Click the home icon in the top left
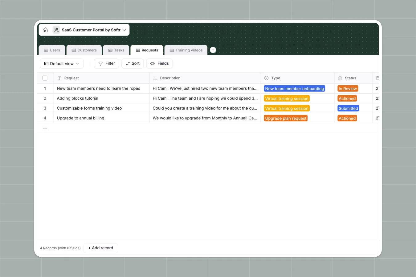The width and height of the screenshot is (416, 277). (45, 30)
